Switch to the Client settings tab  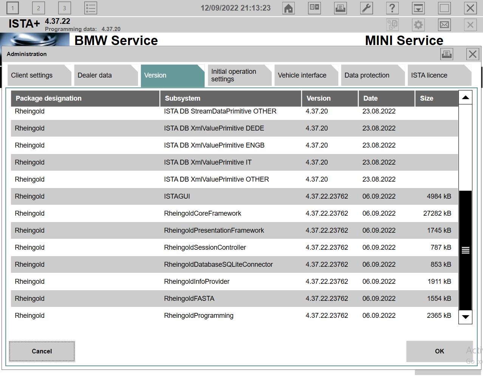(x=39, y=75)
